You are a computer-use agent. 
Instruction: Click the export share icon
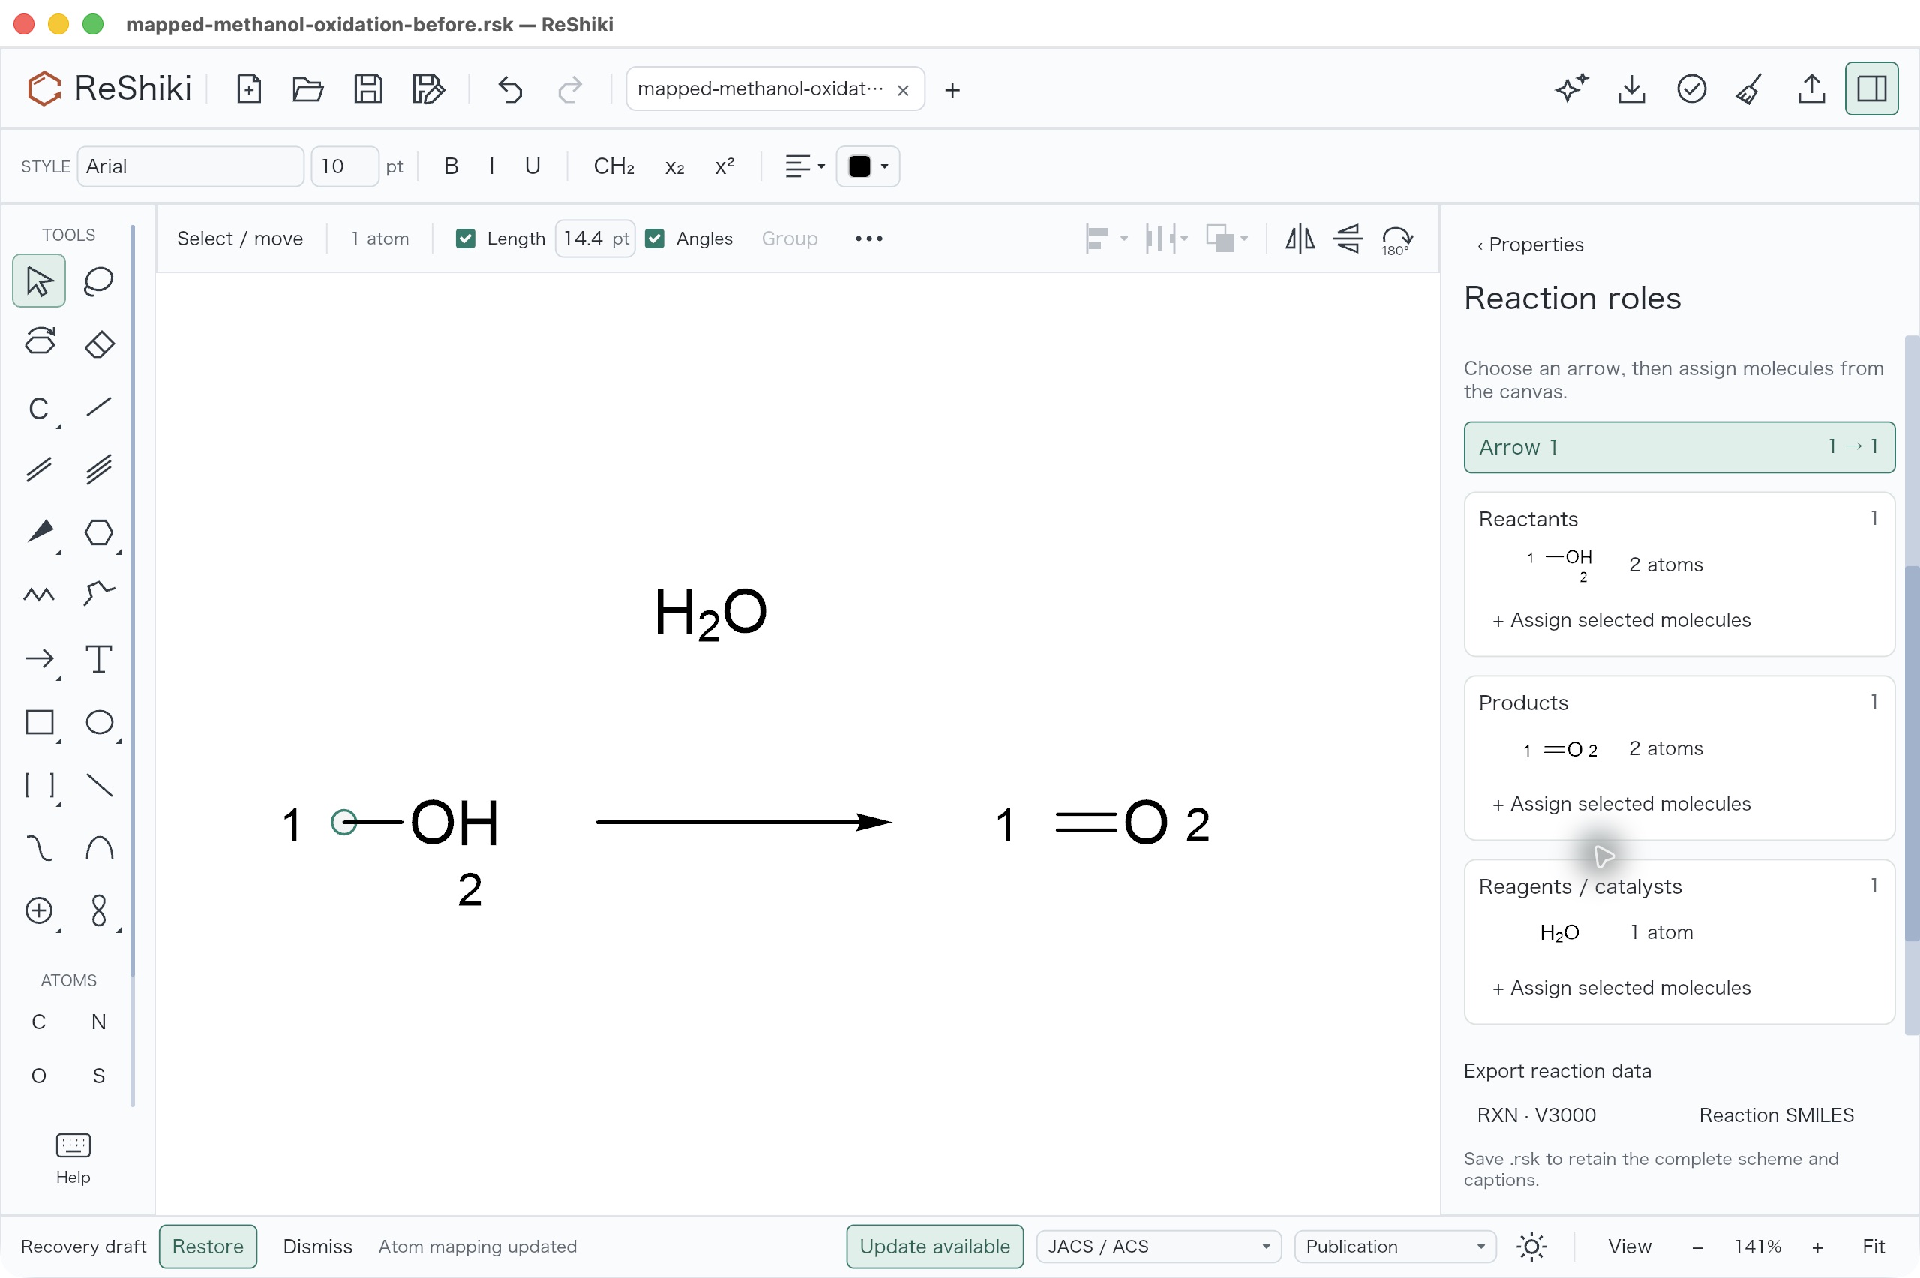1811,88
